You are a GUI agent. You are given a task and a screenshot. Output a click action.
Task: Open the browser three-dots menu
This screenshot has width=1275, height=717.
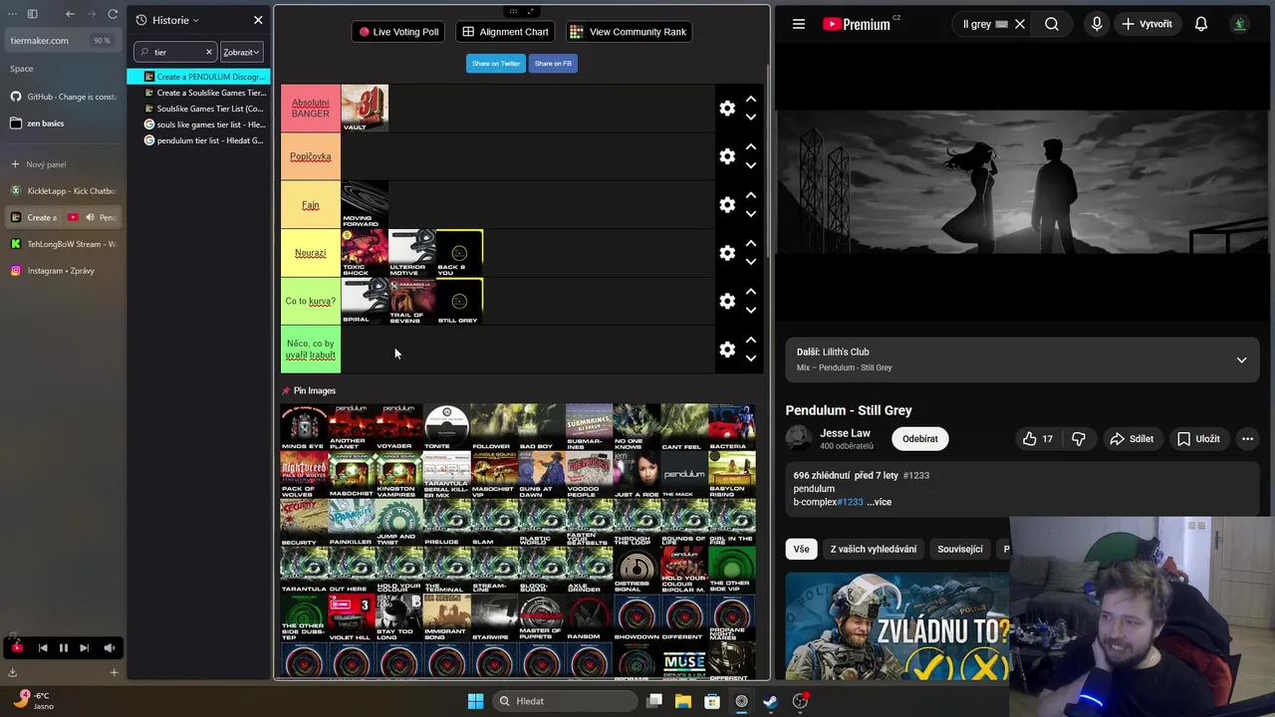pos(13,14)
